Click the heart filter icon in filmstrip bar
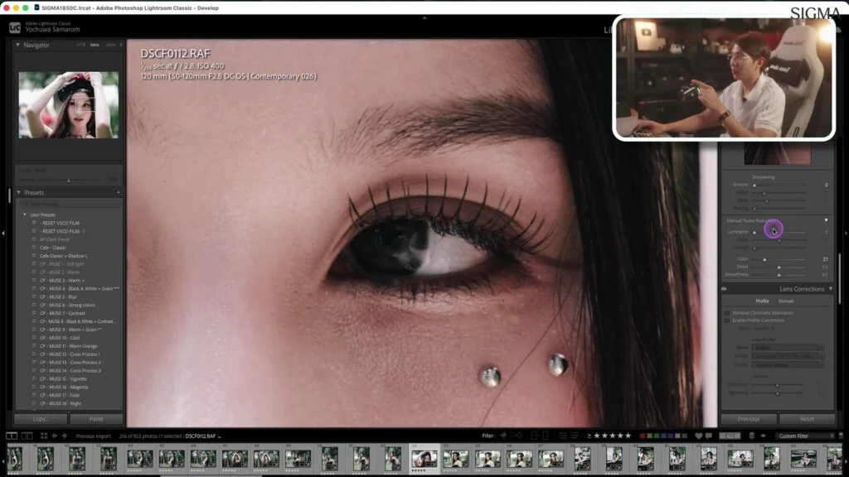Screen dimensions: 849x477 [698, 436]
